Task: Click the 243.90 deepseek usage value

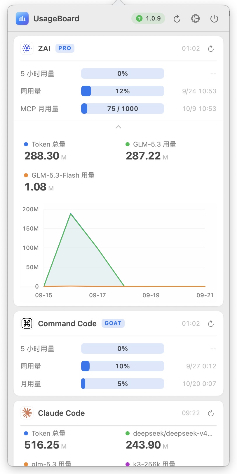Action: [x=143, y=445]
